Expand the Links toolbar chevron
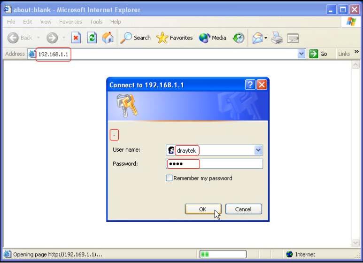 356,52
